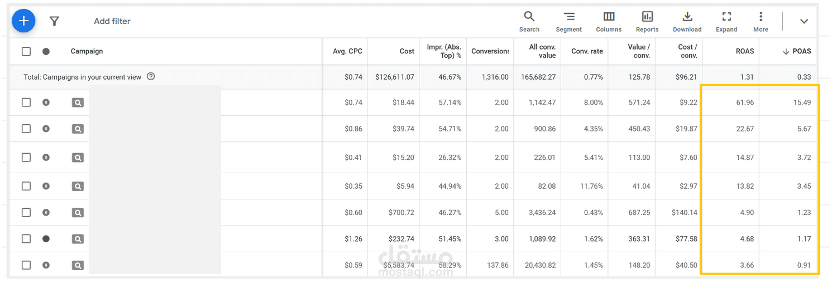The width and height of the screenshot is (832, 284).
Task: Open the Reports icon
Action: (647, 22)
